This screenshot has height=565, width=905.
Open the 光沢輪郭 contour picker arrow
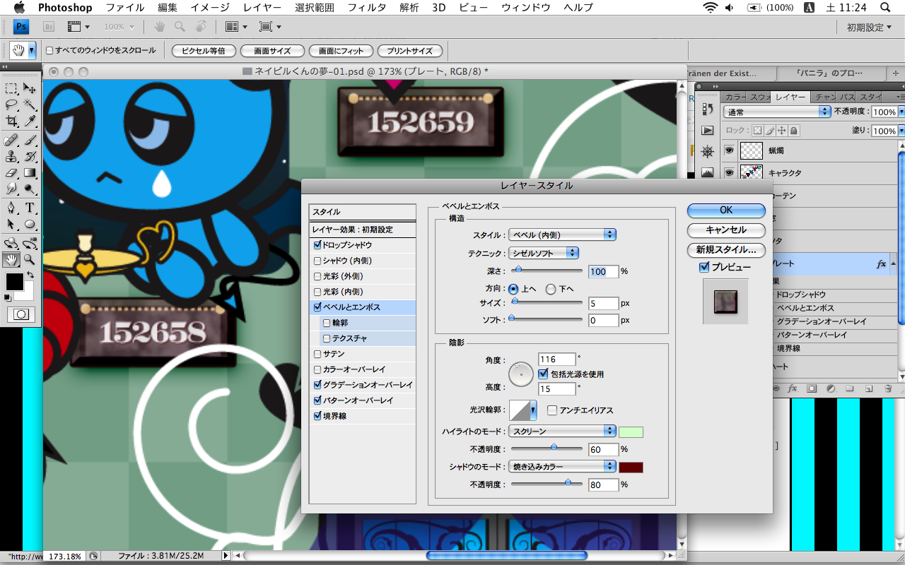pos(533,410)
